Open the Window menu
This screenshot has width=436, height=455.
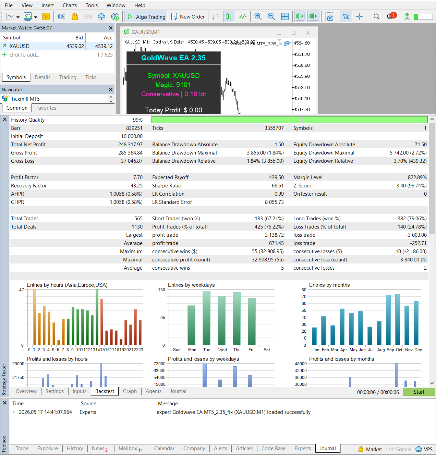pos(116,5)
